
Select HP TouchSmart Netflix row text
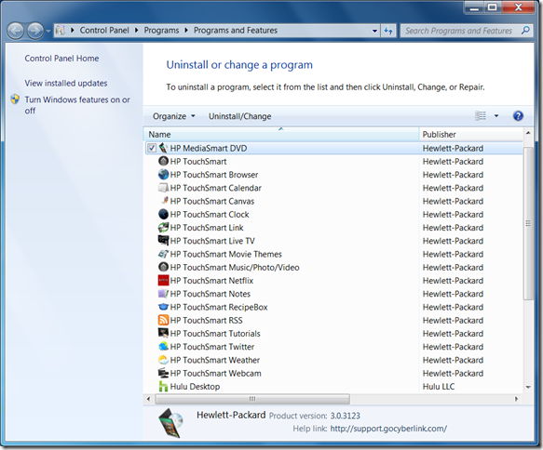pyautogui.click(x=211, y=281)
